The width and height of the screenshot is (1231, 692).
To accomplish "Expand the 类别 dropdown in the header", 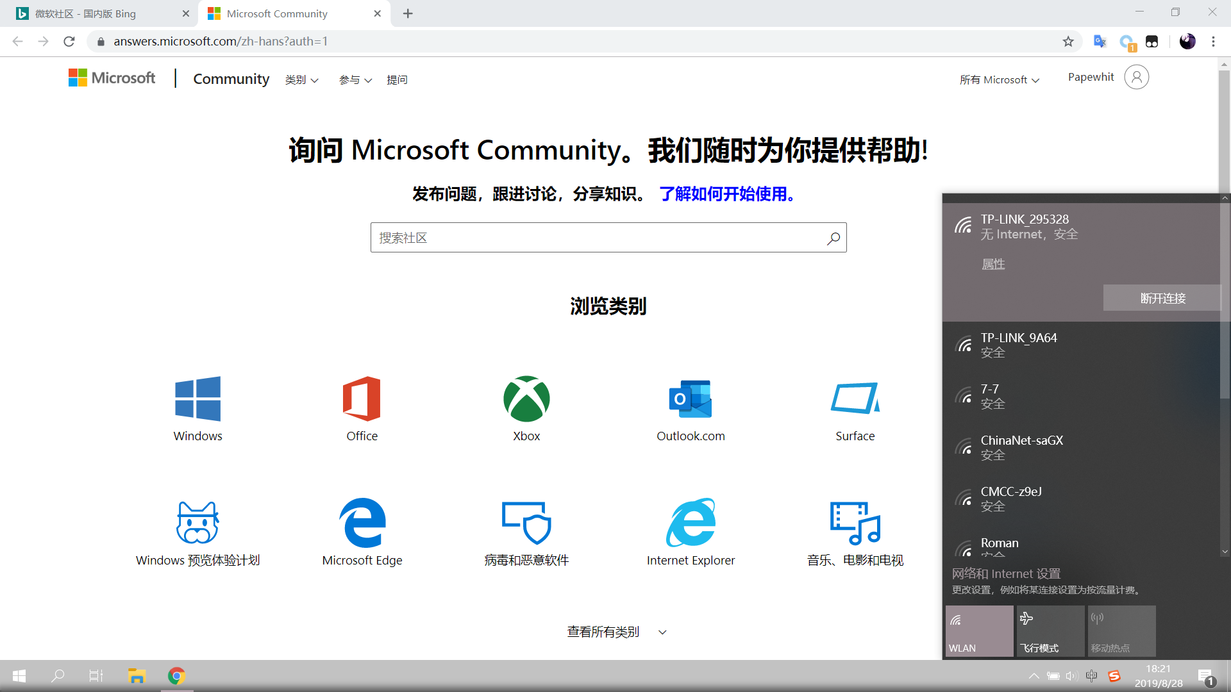I will click(x=301, y=80).
